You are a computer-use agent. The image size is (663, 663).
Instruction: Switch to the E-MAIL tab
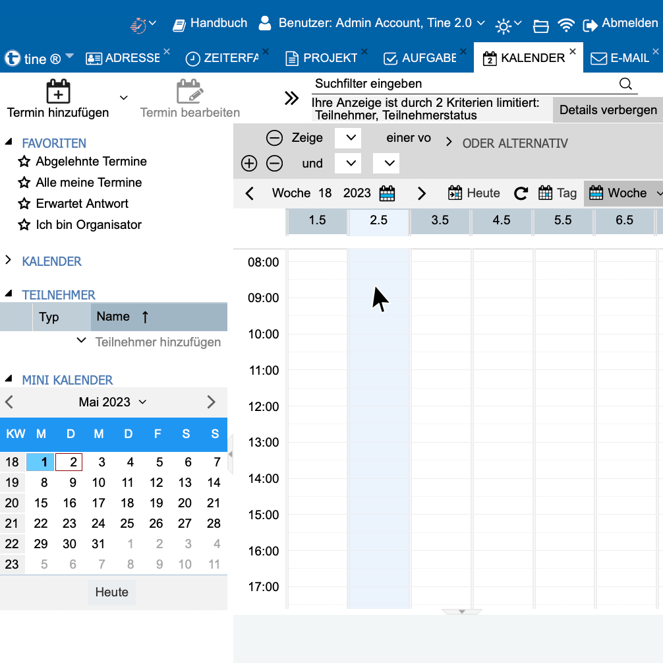coord(621,58)
